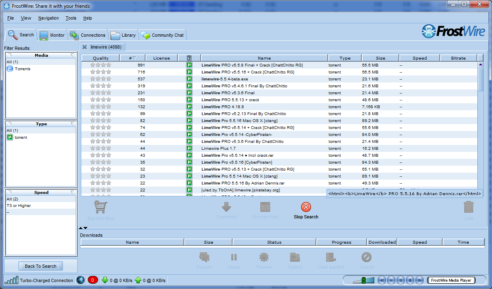Click the FrostWire logo

pyautogui.click(x=453, y=31)
